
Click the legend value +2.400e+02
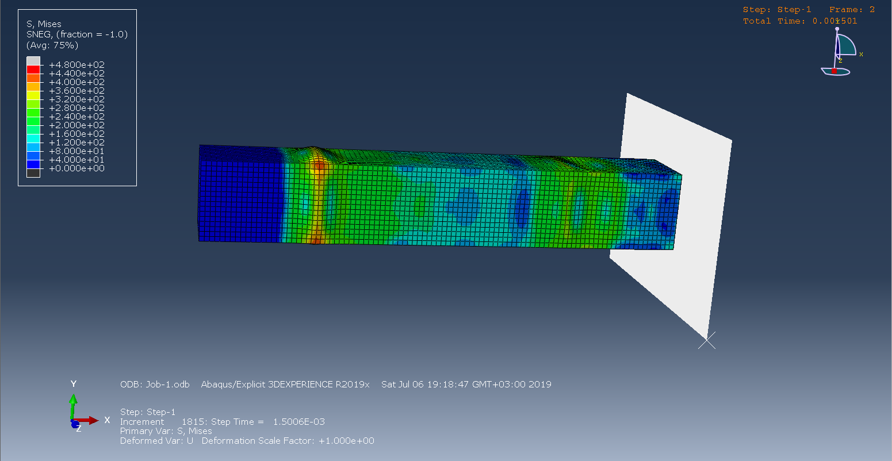(77, 117)
